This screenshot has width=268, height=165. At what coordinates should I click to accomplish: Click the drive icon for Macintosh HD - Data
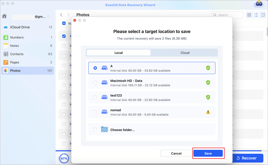click(x=105, y=83)
